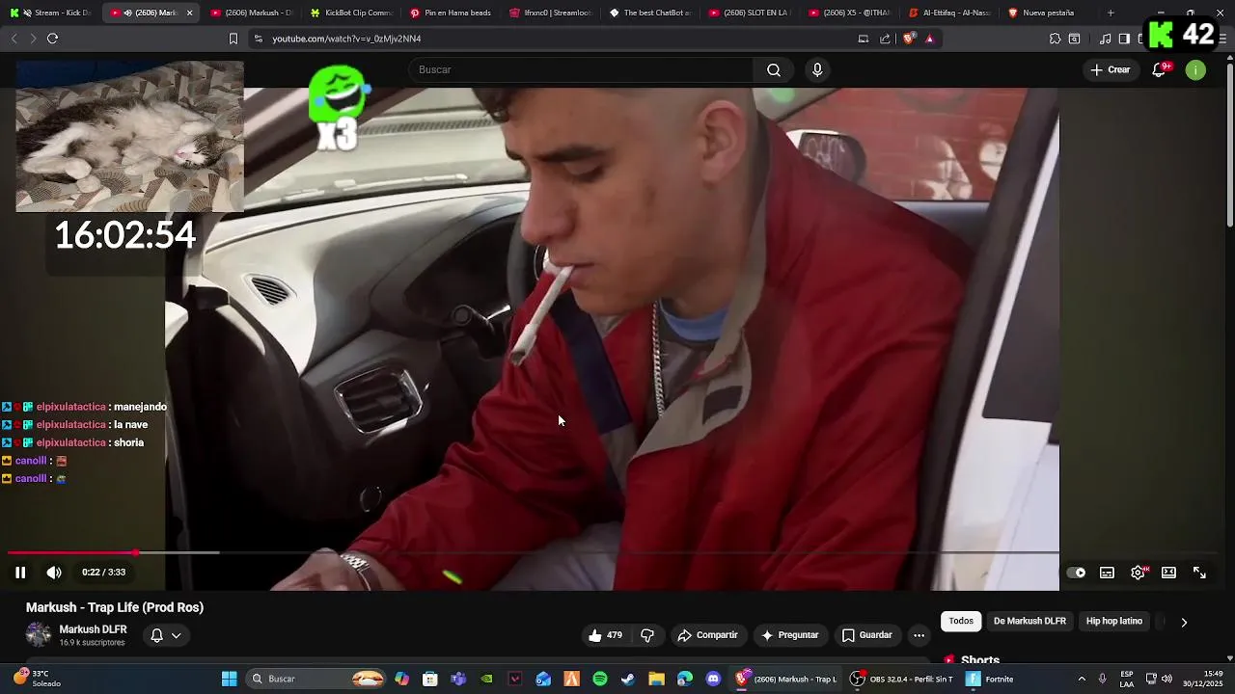This screenshot has height=694, width=1235.
Task: Open the subscription bell notification dropdown
Action: pyautogui.click(x=165, y=635)
